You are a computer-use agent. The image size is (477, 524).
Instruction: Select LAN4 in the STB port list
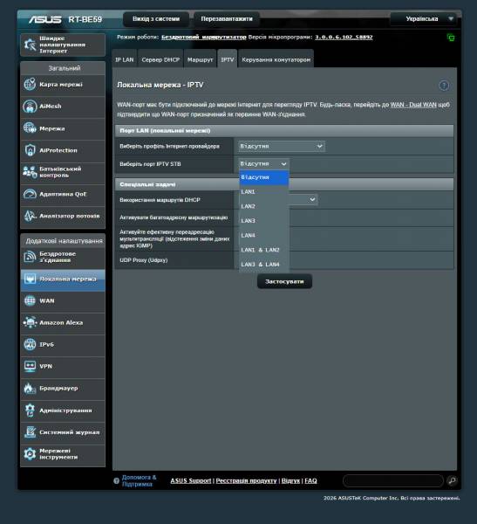pyautogui.click(x=263, y=235)
